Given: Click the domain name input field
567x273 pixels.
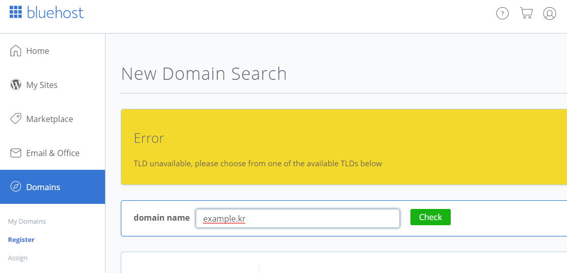Looking at the screenshot, I should point(298,219).
